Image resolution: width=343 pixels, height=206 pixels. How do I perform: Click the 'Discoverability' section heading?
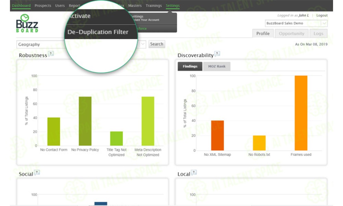pyautogui.click(x=196, y=55)
